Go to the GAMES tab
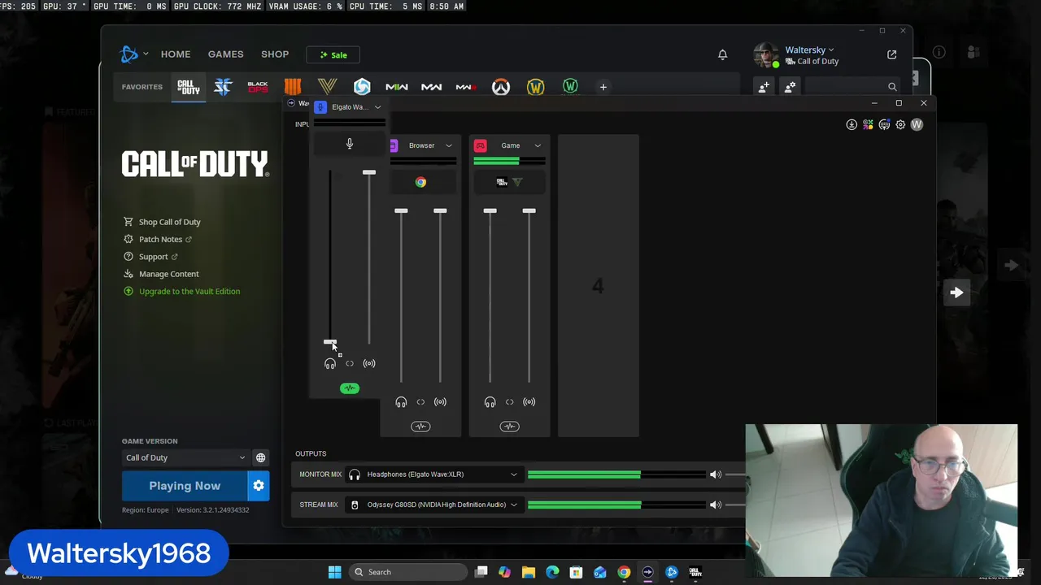The height and width of the screenshot is (585, 1041). (x=225, y=54)
